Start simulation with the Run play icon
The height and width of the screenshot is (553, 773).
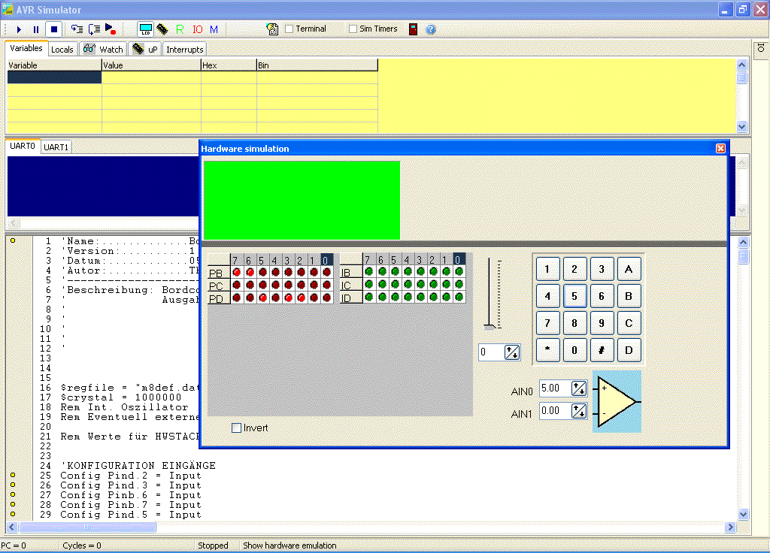pos(19,29)
